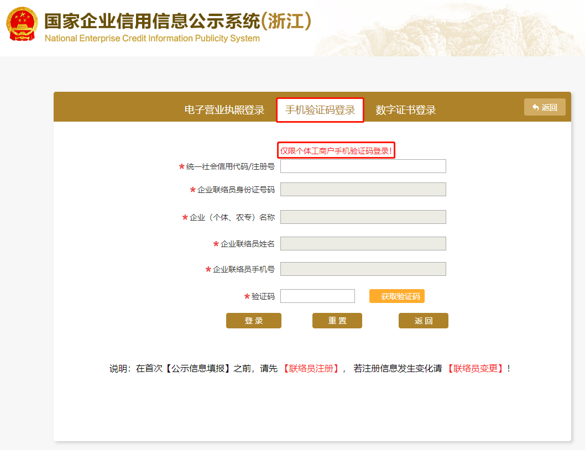Select the 手机验证码登录 tab
Screen dimensions: 585x450
pos(320,109)
